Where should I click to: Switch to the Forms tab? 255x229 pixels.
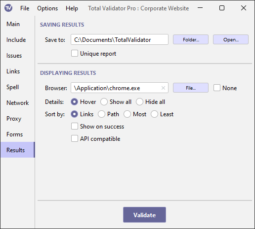tap(17, 134)
